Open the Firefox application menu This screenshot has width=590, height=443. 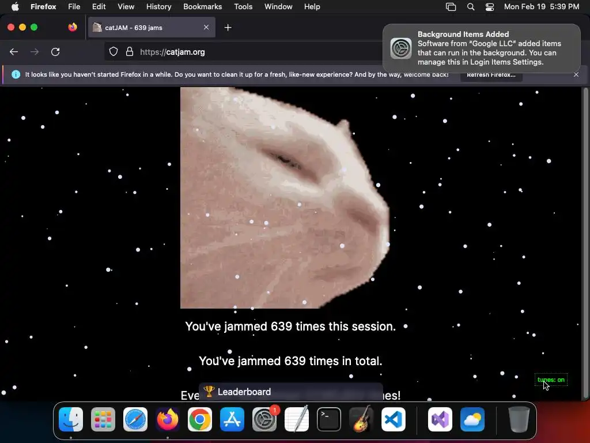pyautogui.click(x=43, y=7)
